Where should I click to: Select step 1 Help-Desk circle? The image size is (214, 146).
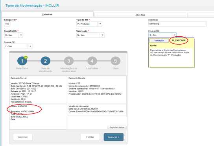pyautogui.click(x=22, y=61)
